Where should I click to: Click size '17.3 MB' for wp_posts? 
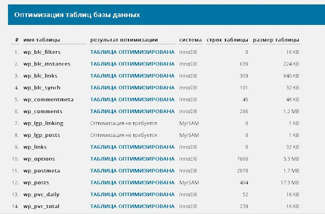pyautogui.click(x=290, y=183)
